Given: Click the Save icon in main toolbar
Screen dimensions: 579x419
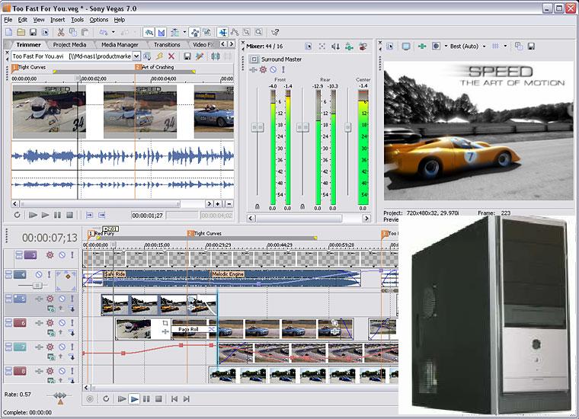Looking at the screenshot, I should tap(33, 33).
